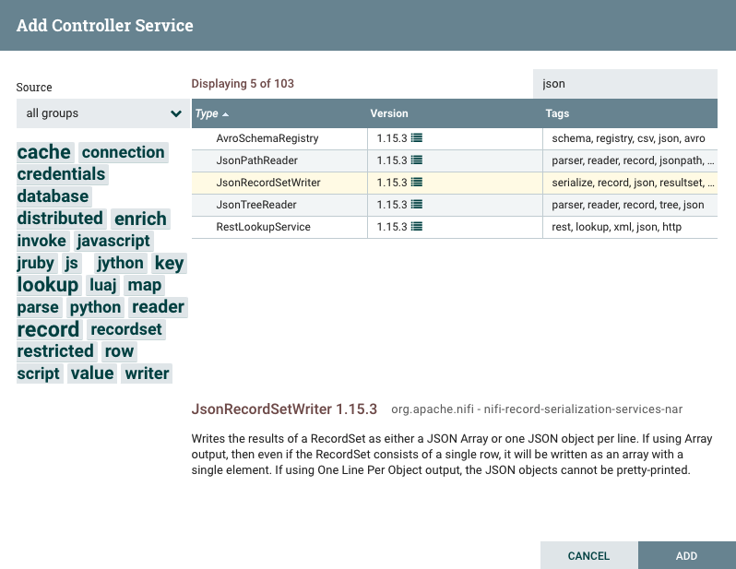The height and width of the screenshot is (569, 736).
Task: Click version list icon for JsonTreeReader
Action: (416, 204)
